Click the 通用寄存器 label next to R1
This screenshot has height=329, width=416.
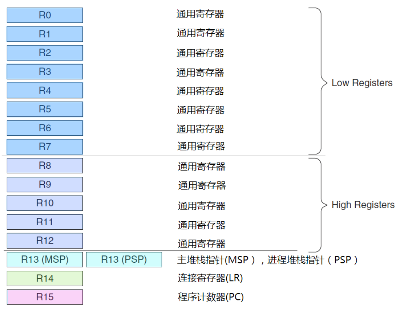(x=200, y=33)
